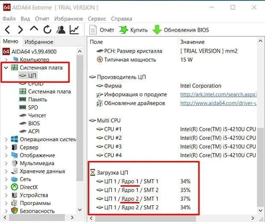Open the aida64.com driver update link
The width and height of the screenshot is (265, 222).
pos(218,103)
